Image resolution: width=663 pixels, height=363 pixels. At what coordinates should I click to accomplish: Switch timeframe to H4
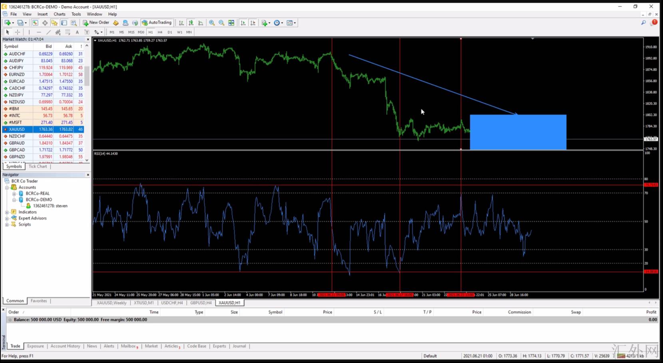click(x=160, y=32)
